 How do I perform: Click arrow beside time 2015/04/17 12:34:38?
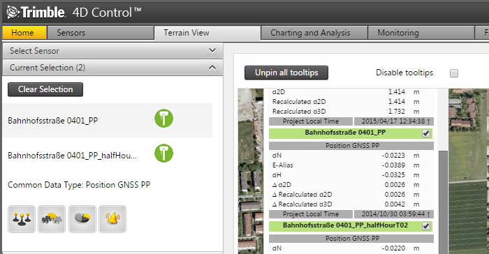pos(428,121)
